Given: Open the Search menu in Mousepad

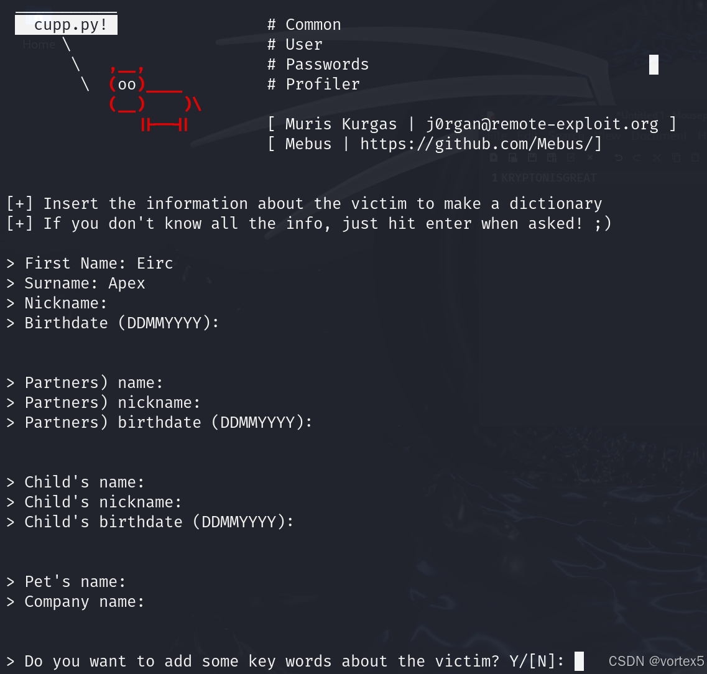Looking at the screenshot, I should click(566, 136).
